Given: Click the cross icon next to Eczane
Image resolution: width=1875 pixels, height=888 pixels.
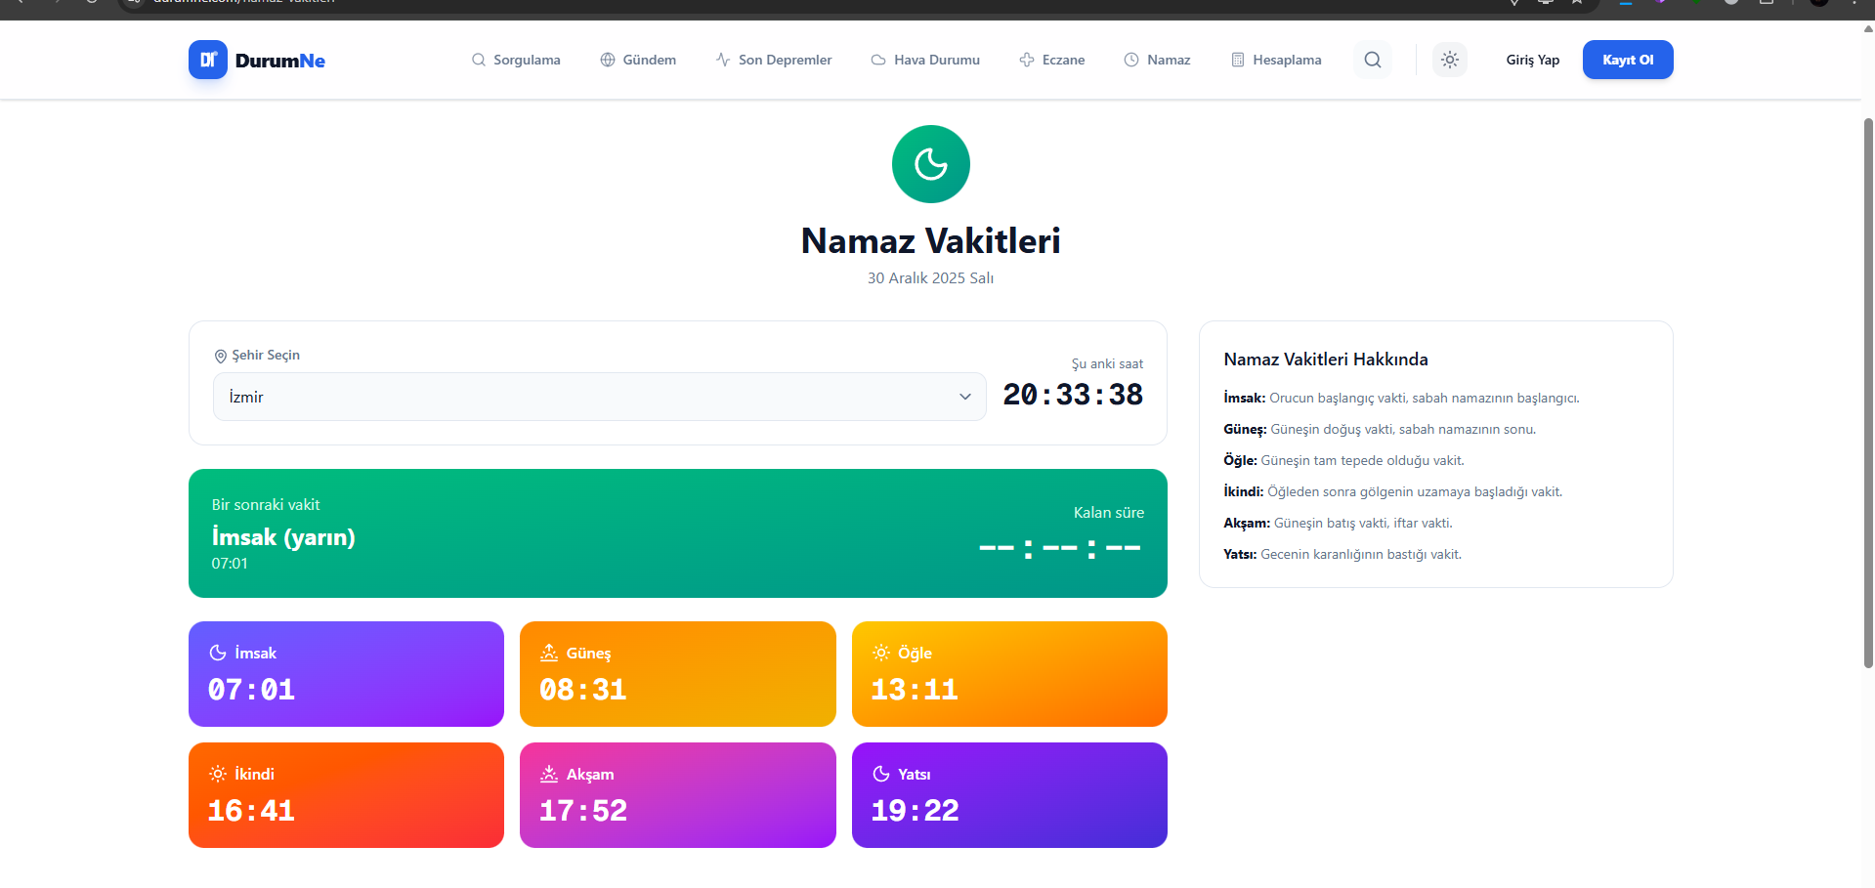Looking at the screenshot, I should (x=1027, y=60).
